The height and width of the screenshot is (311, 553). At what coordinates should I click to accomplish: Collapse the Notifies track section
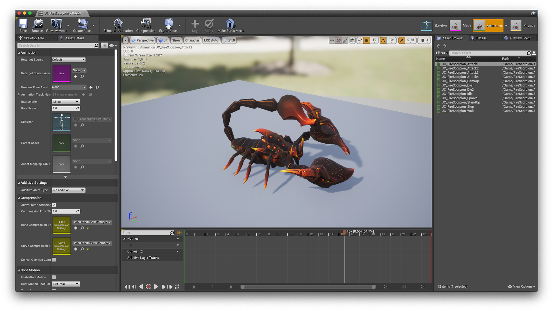pos(125,238)
